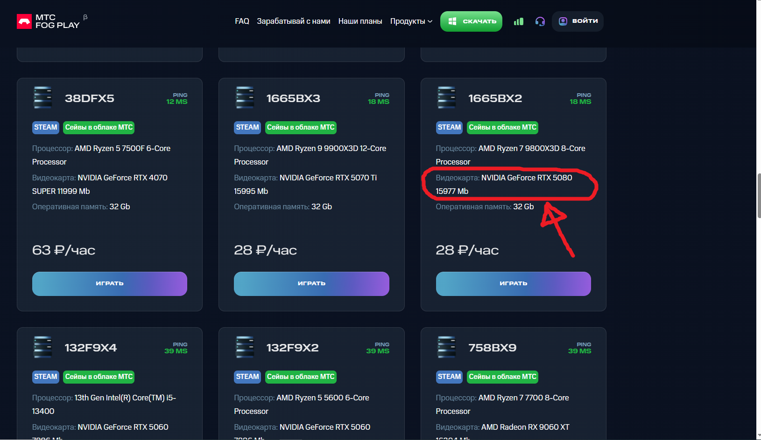Click the Radeon RX 9060 XT text
This screenshot has height=440, width=761.
click(x=525, y=427)
